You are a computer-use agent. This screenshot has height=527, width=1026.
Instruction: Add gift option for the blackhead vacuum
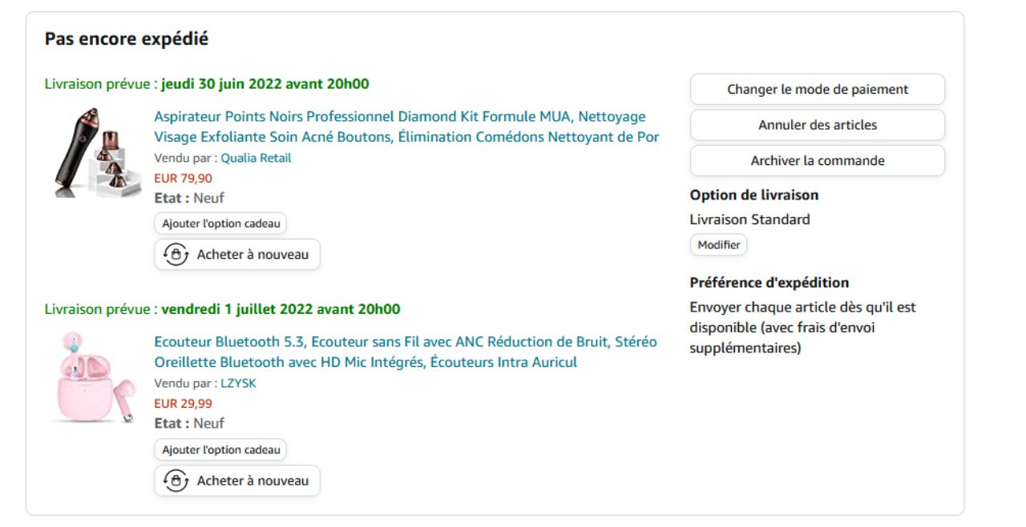(220, 223)
